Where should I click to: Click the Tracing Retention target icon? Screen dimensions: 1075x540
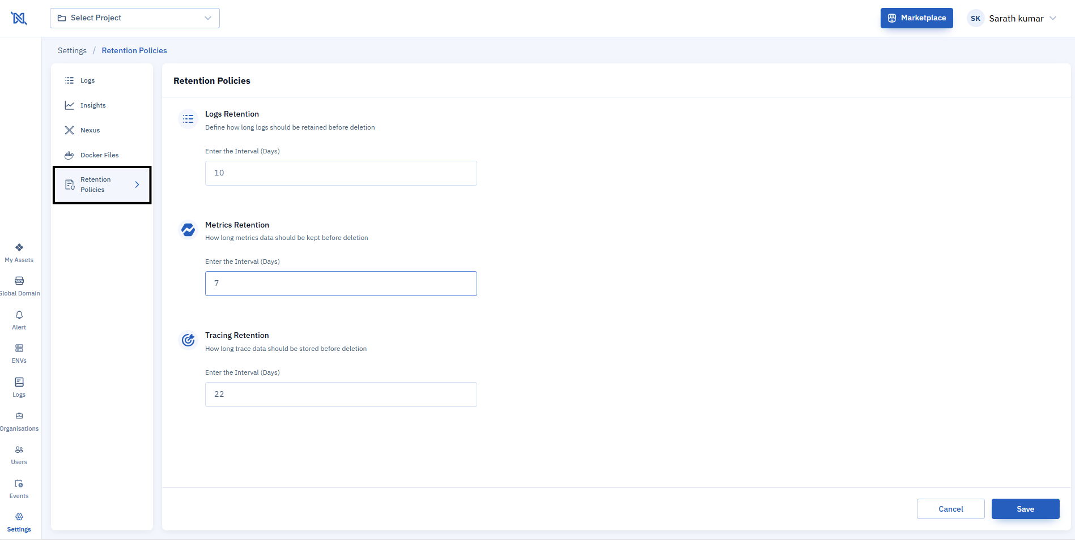click(188, 340)
